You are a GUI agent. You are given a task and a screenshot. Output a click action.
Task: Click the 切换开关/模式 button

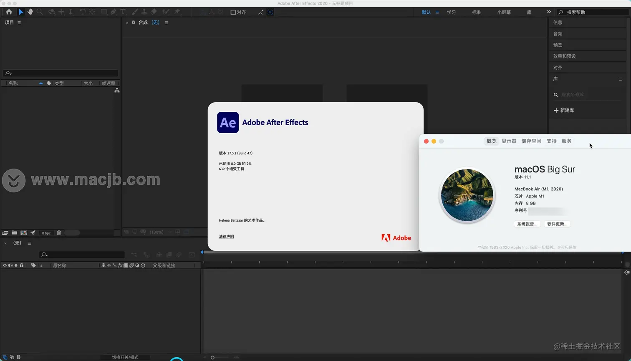[125, 357]
